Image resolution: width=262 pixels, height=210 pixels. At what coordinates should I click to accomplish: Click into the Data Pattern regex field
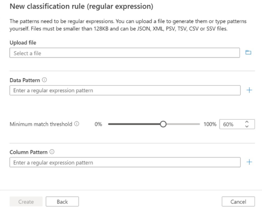click(124, 90)
